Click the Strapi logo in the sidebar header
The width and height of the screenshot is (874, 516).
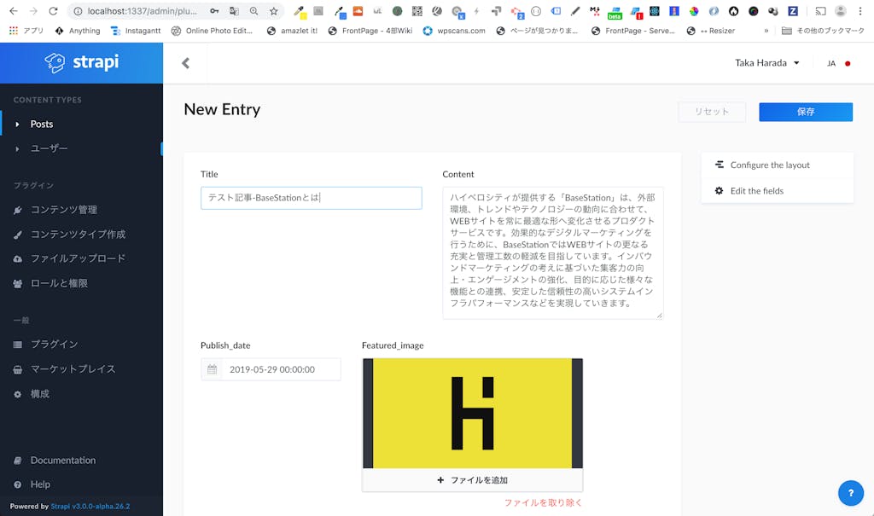(81, 62)
